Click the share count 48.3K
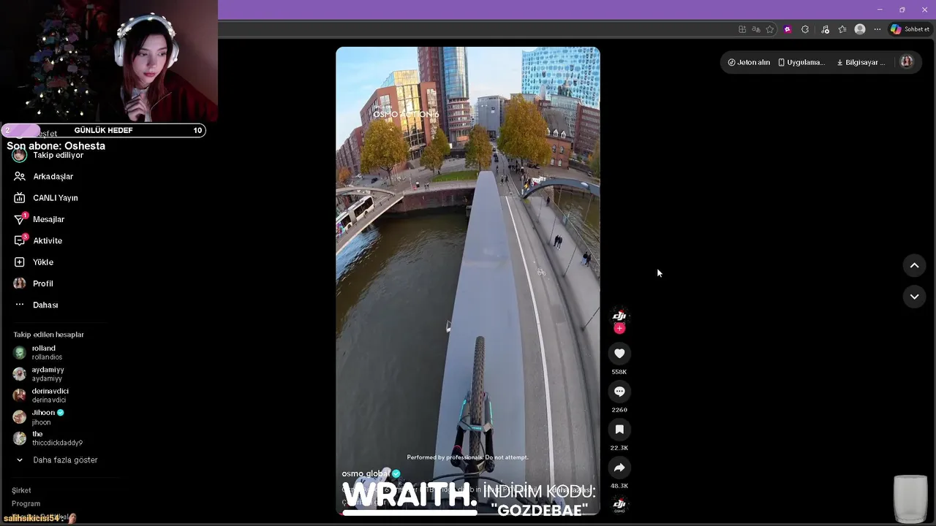Screen dimensions: 936x526 (619, 486)
